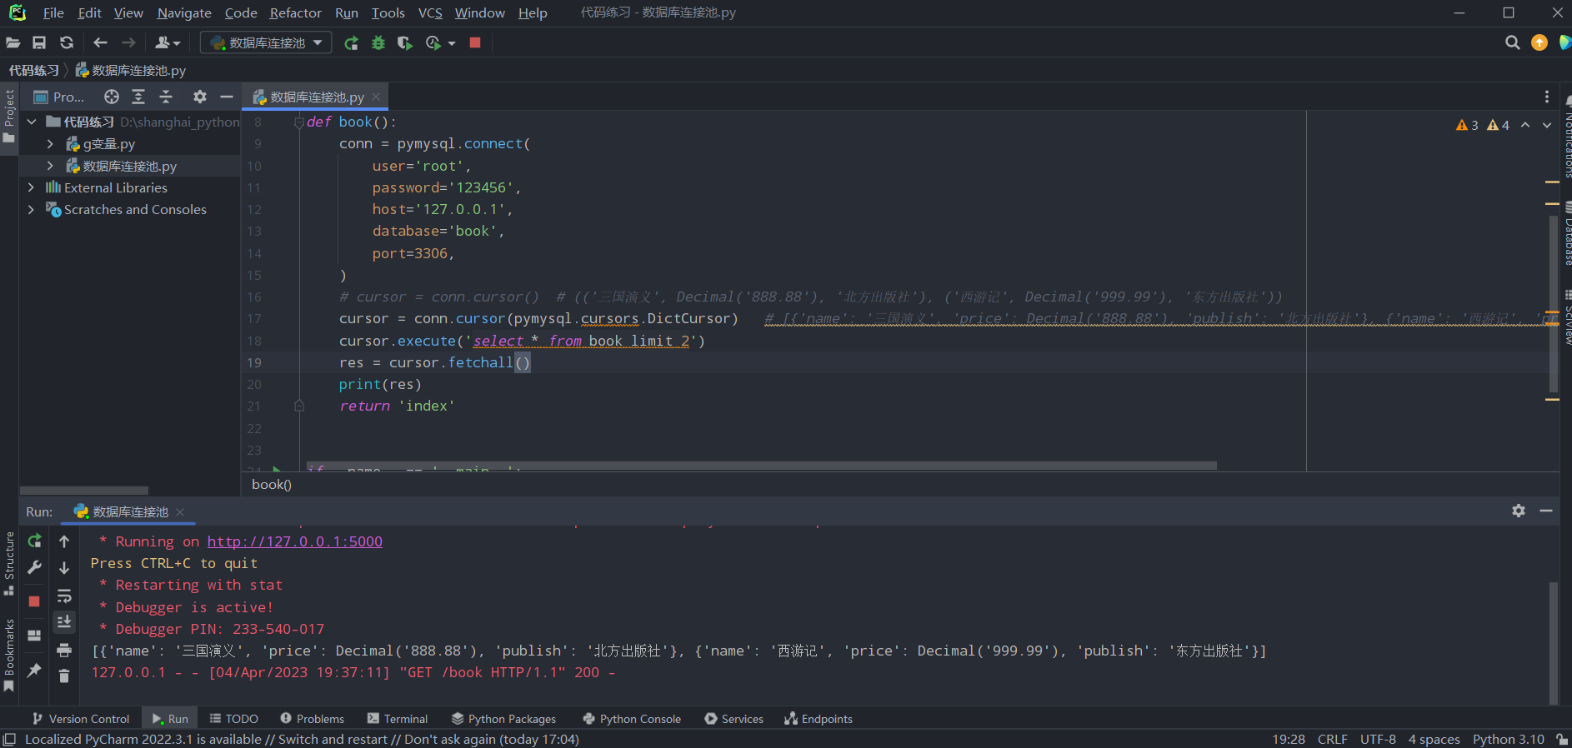Open the IDE updates orange arrow icon
This screenshot has width=1572, height=748.
click(x=1539, y=42)
